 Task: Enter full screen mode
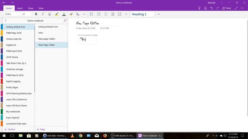(236, 8)
